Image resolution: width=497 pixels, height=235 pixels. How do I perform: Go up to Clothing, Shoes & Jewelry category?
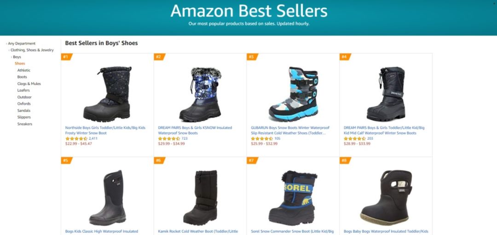click(x=32, y=50)
